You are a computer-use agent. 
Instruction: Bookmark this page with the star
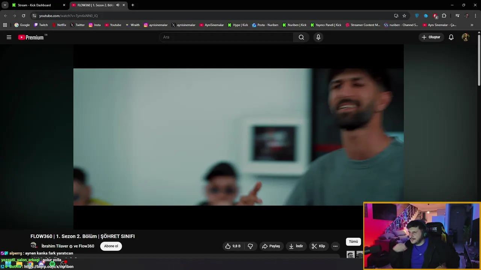(x=404, y=16)
